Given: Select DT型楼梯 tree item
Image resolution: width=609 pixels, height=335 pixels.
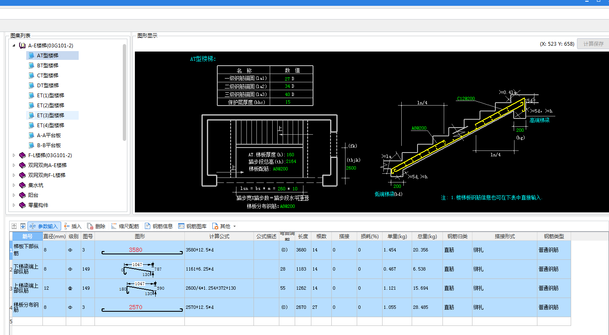Looking at the screenshot, I should 47,86.
